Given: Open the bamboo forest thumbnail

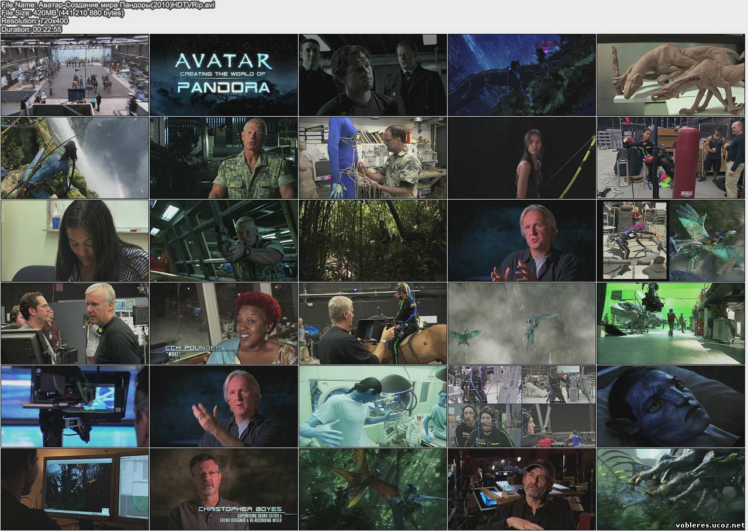Looking at the screenshot, I should point(373,240).
